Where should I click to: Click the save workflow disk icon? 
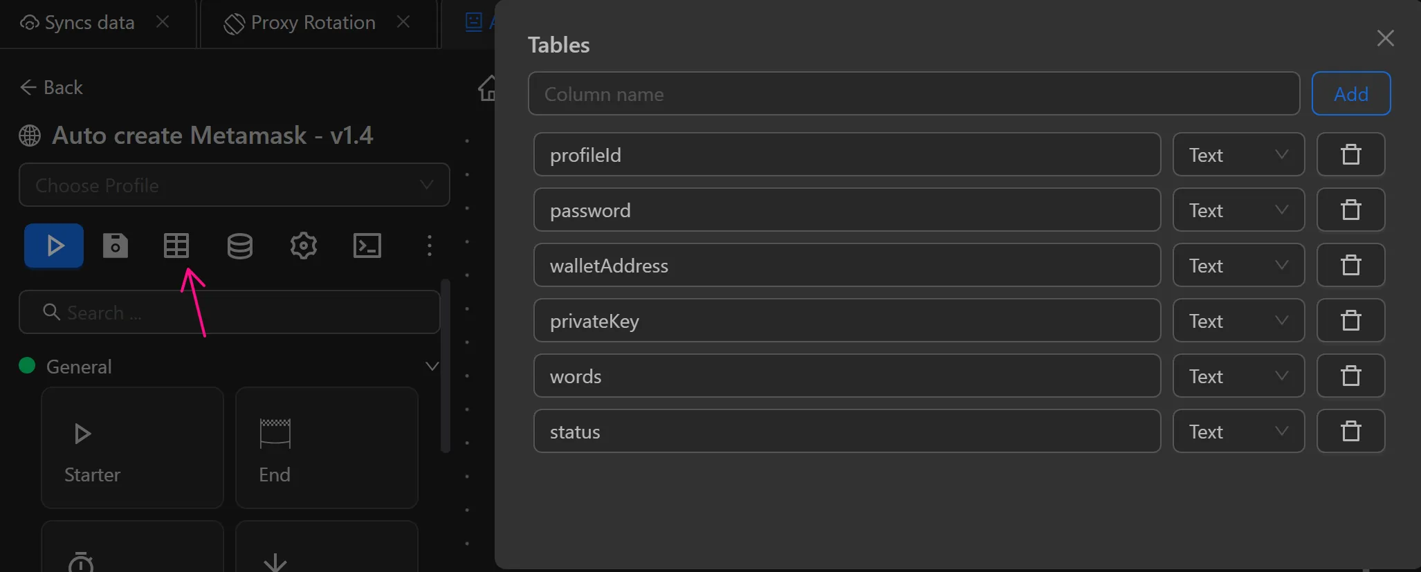pyautogui.click(x=116, y=246)
